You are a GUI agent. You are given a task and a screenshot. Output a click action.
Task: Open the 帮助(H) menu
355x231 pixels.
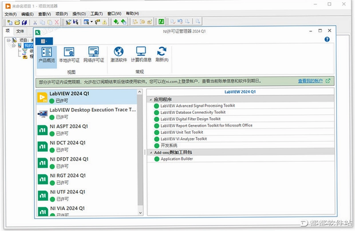pos(132,14)
